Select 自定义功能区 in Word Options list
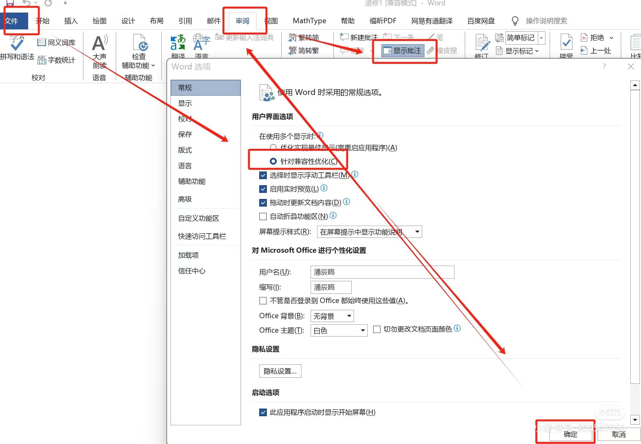 tap(206, 218)
